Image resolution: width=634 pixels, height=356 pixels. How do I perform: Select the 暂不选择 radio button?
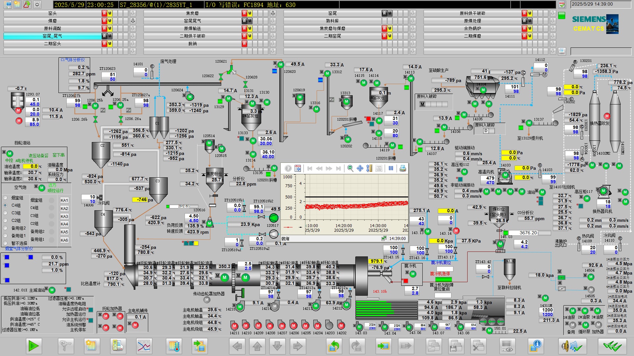click(5, 243)
